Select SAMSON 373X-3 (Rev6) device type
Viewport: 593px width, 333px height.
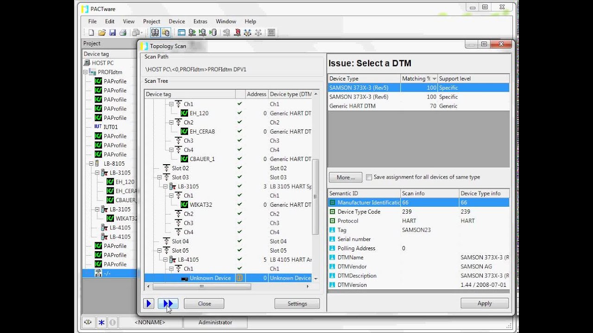pyautogui.click(x=419, y=97)
